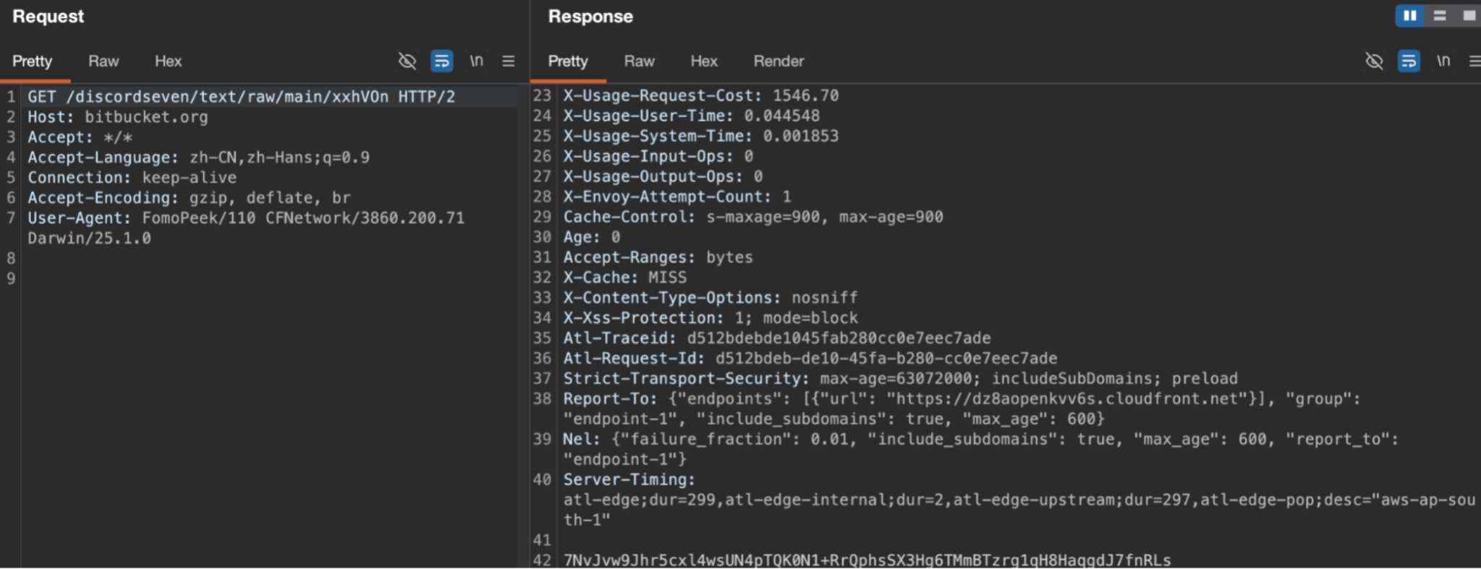1481x569 pixels.
Task: Toggle hide non-printable eye icon in Request panel
Action: pyautogui.click(x=407, y=61)
